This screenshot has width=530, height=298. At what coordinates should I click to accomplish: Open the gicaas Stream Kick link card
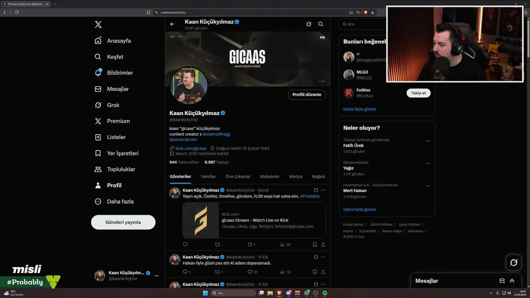pyautogui.click(x=254, y=220)
